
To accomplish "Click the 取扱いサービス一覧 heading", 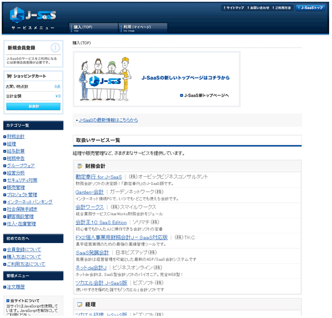I will click(x=98, y=140).
